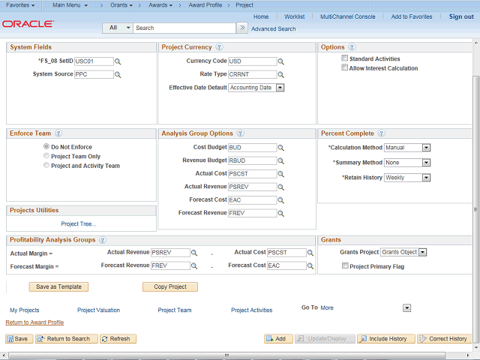The height and width of the screenshot is (360, 480).
Task: Click the Rate Type lookup magnifier
Action: coord(281,75)
